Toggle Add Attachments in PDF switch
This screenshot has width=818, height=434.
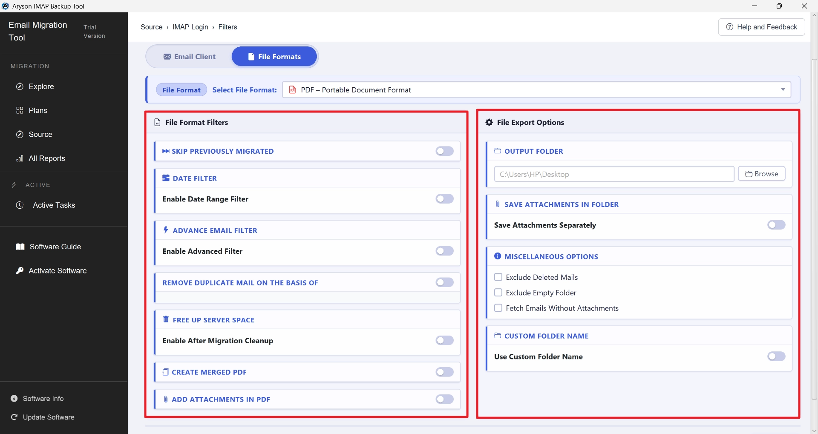tap(444, 399)
